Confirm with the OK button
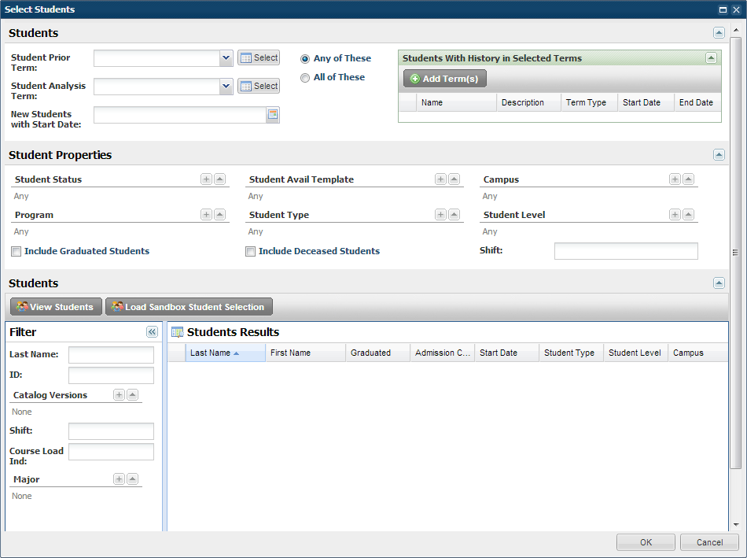The image size is (747, 558). [x=646, y=542]
